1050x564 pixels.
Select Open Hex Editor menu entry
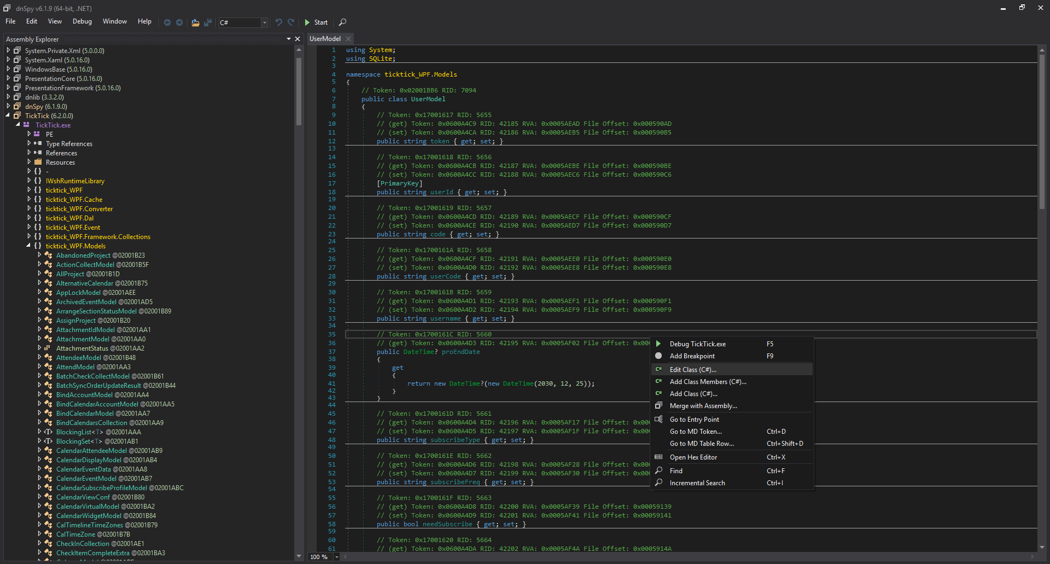(693, 457)
